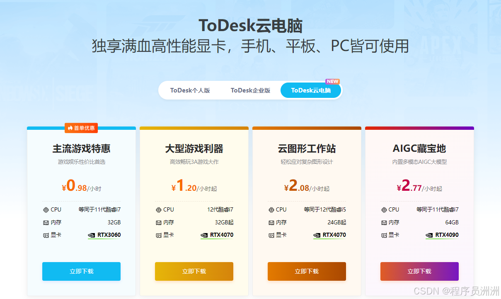Click the CPU chip icon in 主流游戏特惠

tap(46, 210)
